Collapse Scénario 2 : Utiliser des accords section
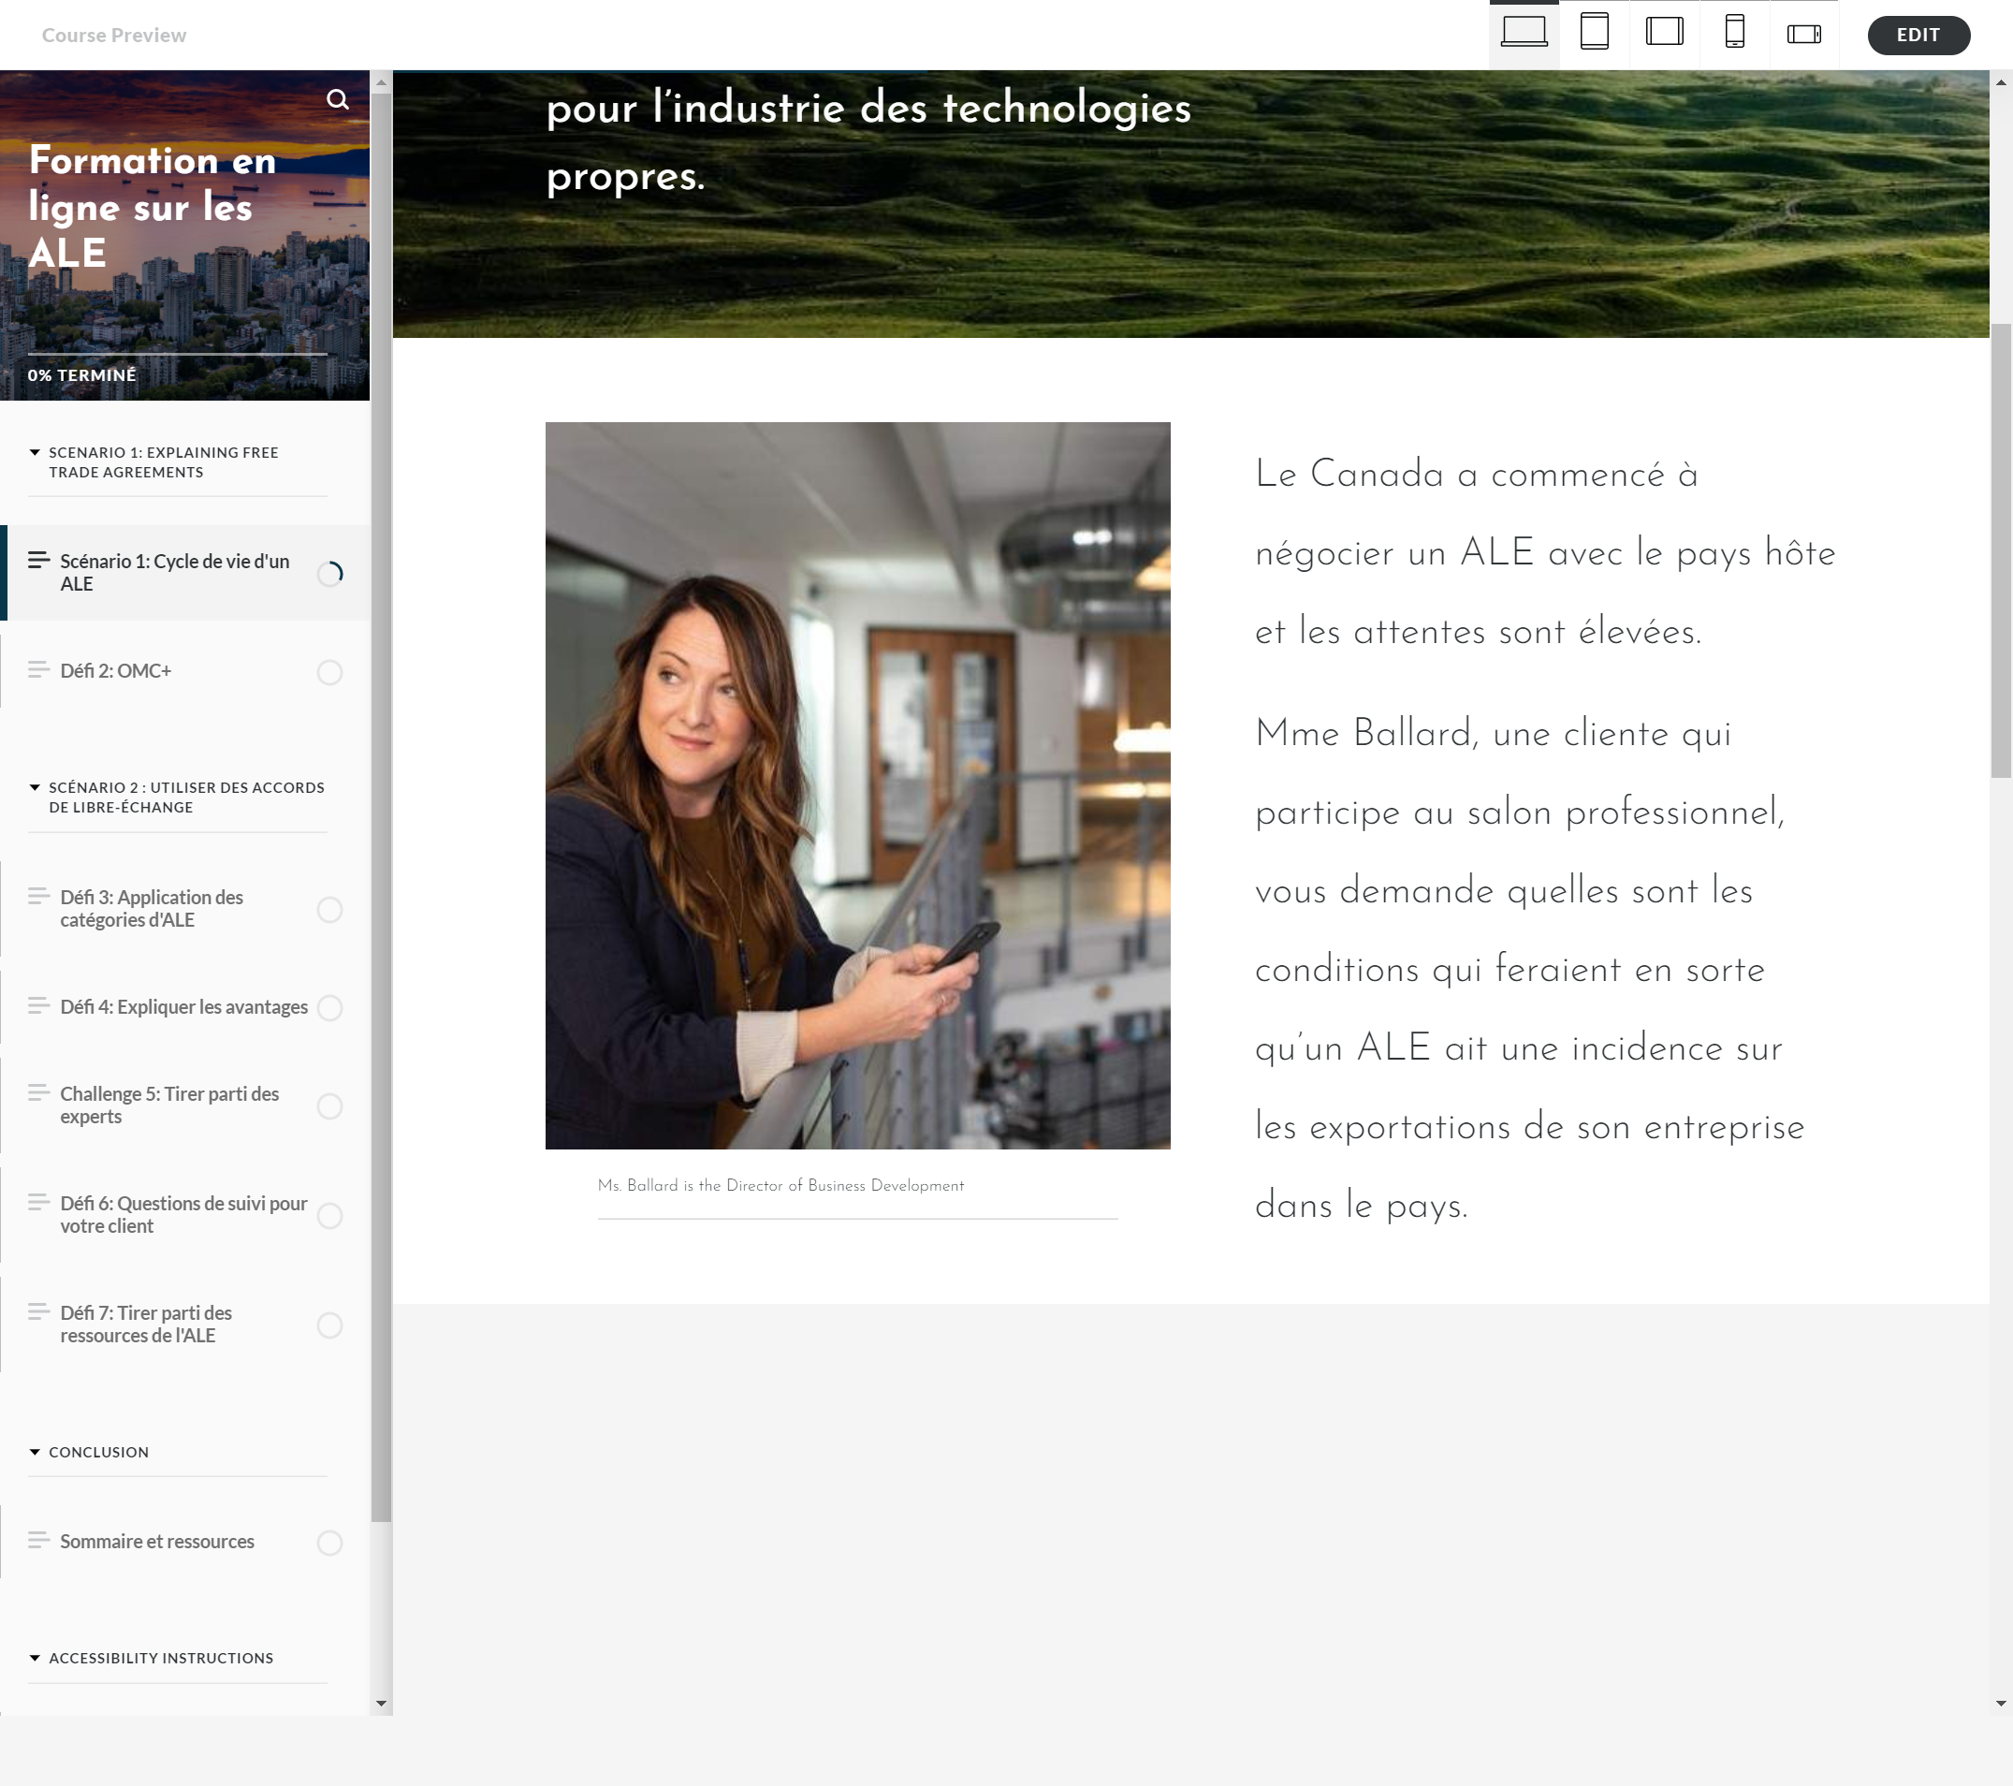This screenshot has height=1786, width=2013. coord(36,787)
